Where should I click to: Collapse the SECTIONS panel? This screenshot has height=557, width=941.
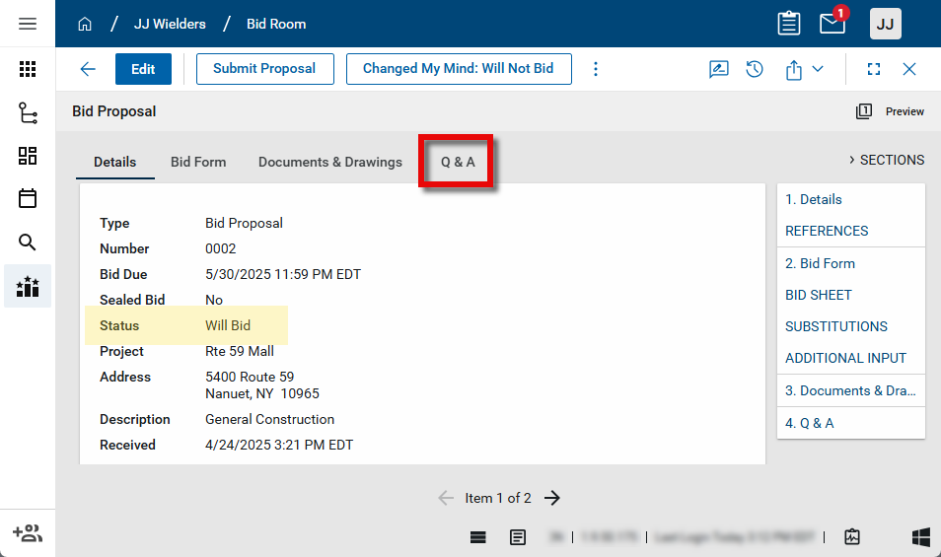(x=886, y=160)
